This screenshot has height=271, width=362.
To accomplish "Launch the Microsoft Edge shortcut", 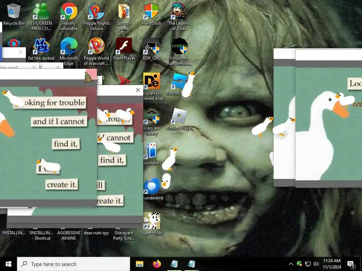I will coord(69,52).
